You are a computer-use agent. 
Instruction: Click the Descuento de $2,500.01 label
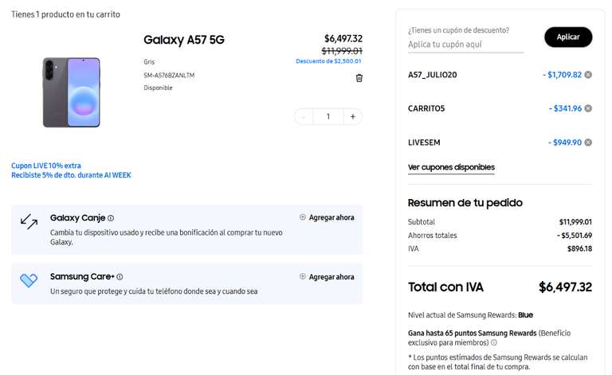click(x=328, y=61)
